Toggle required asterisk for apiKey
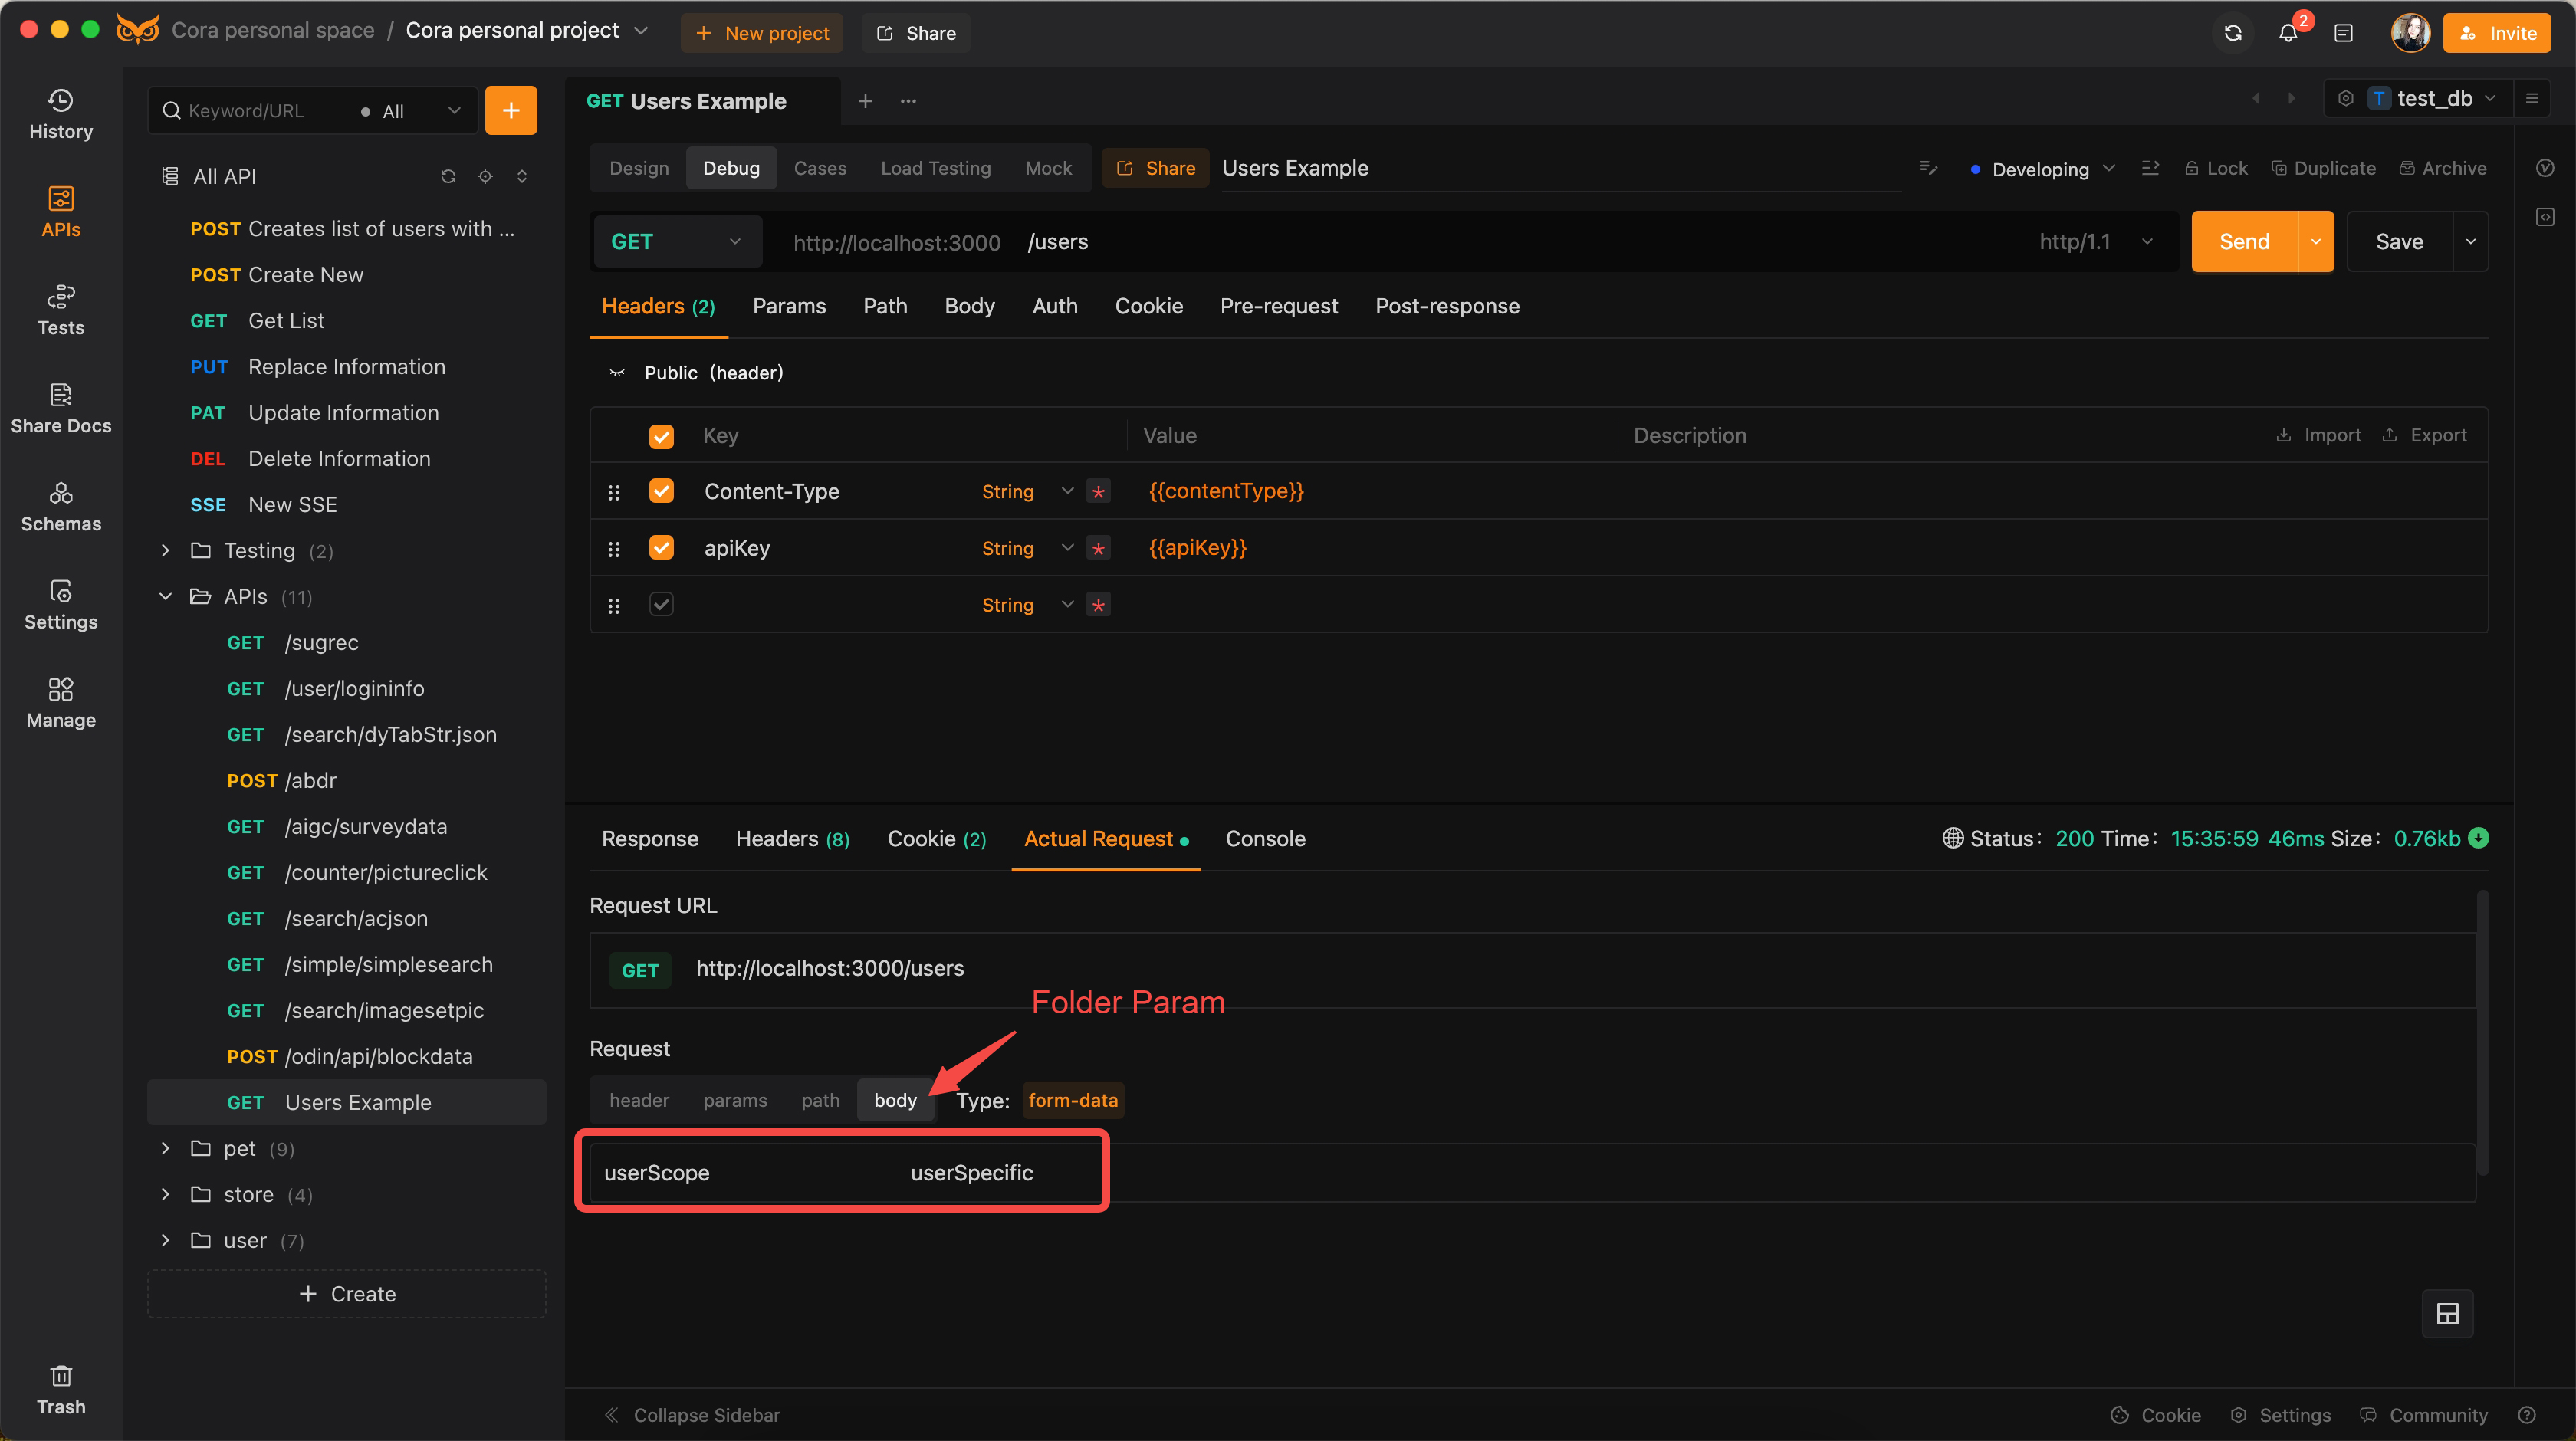The width and height of the screenshot is (2576, 1441). coord(1098,548)
